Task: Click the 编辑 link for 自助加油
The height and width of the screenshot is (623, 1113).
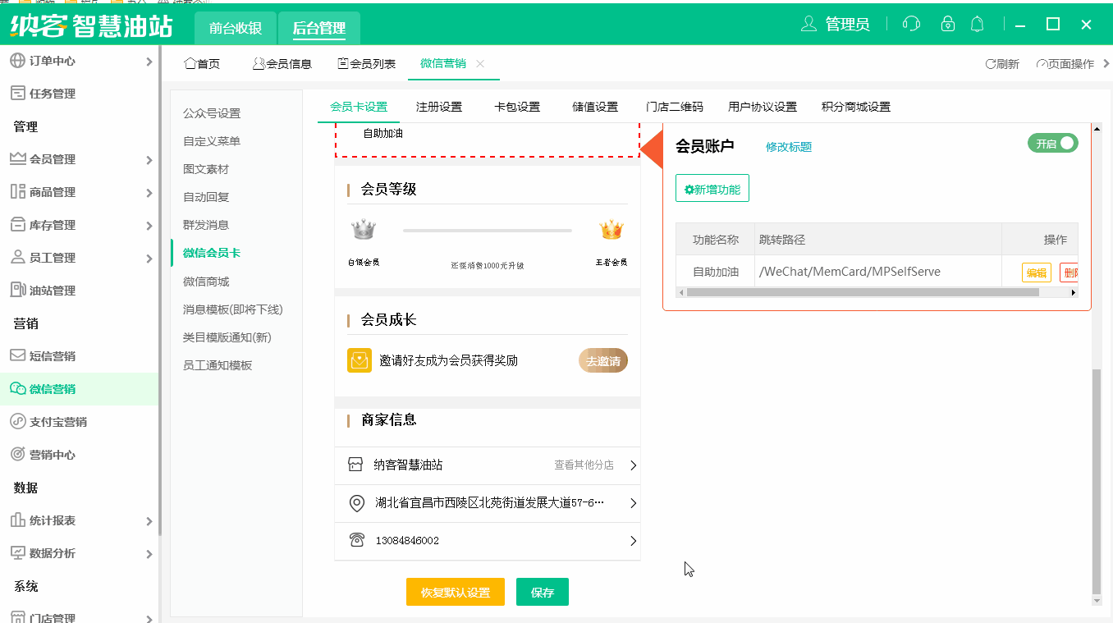Action: point(1036,272)
